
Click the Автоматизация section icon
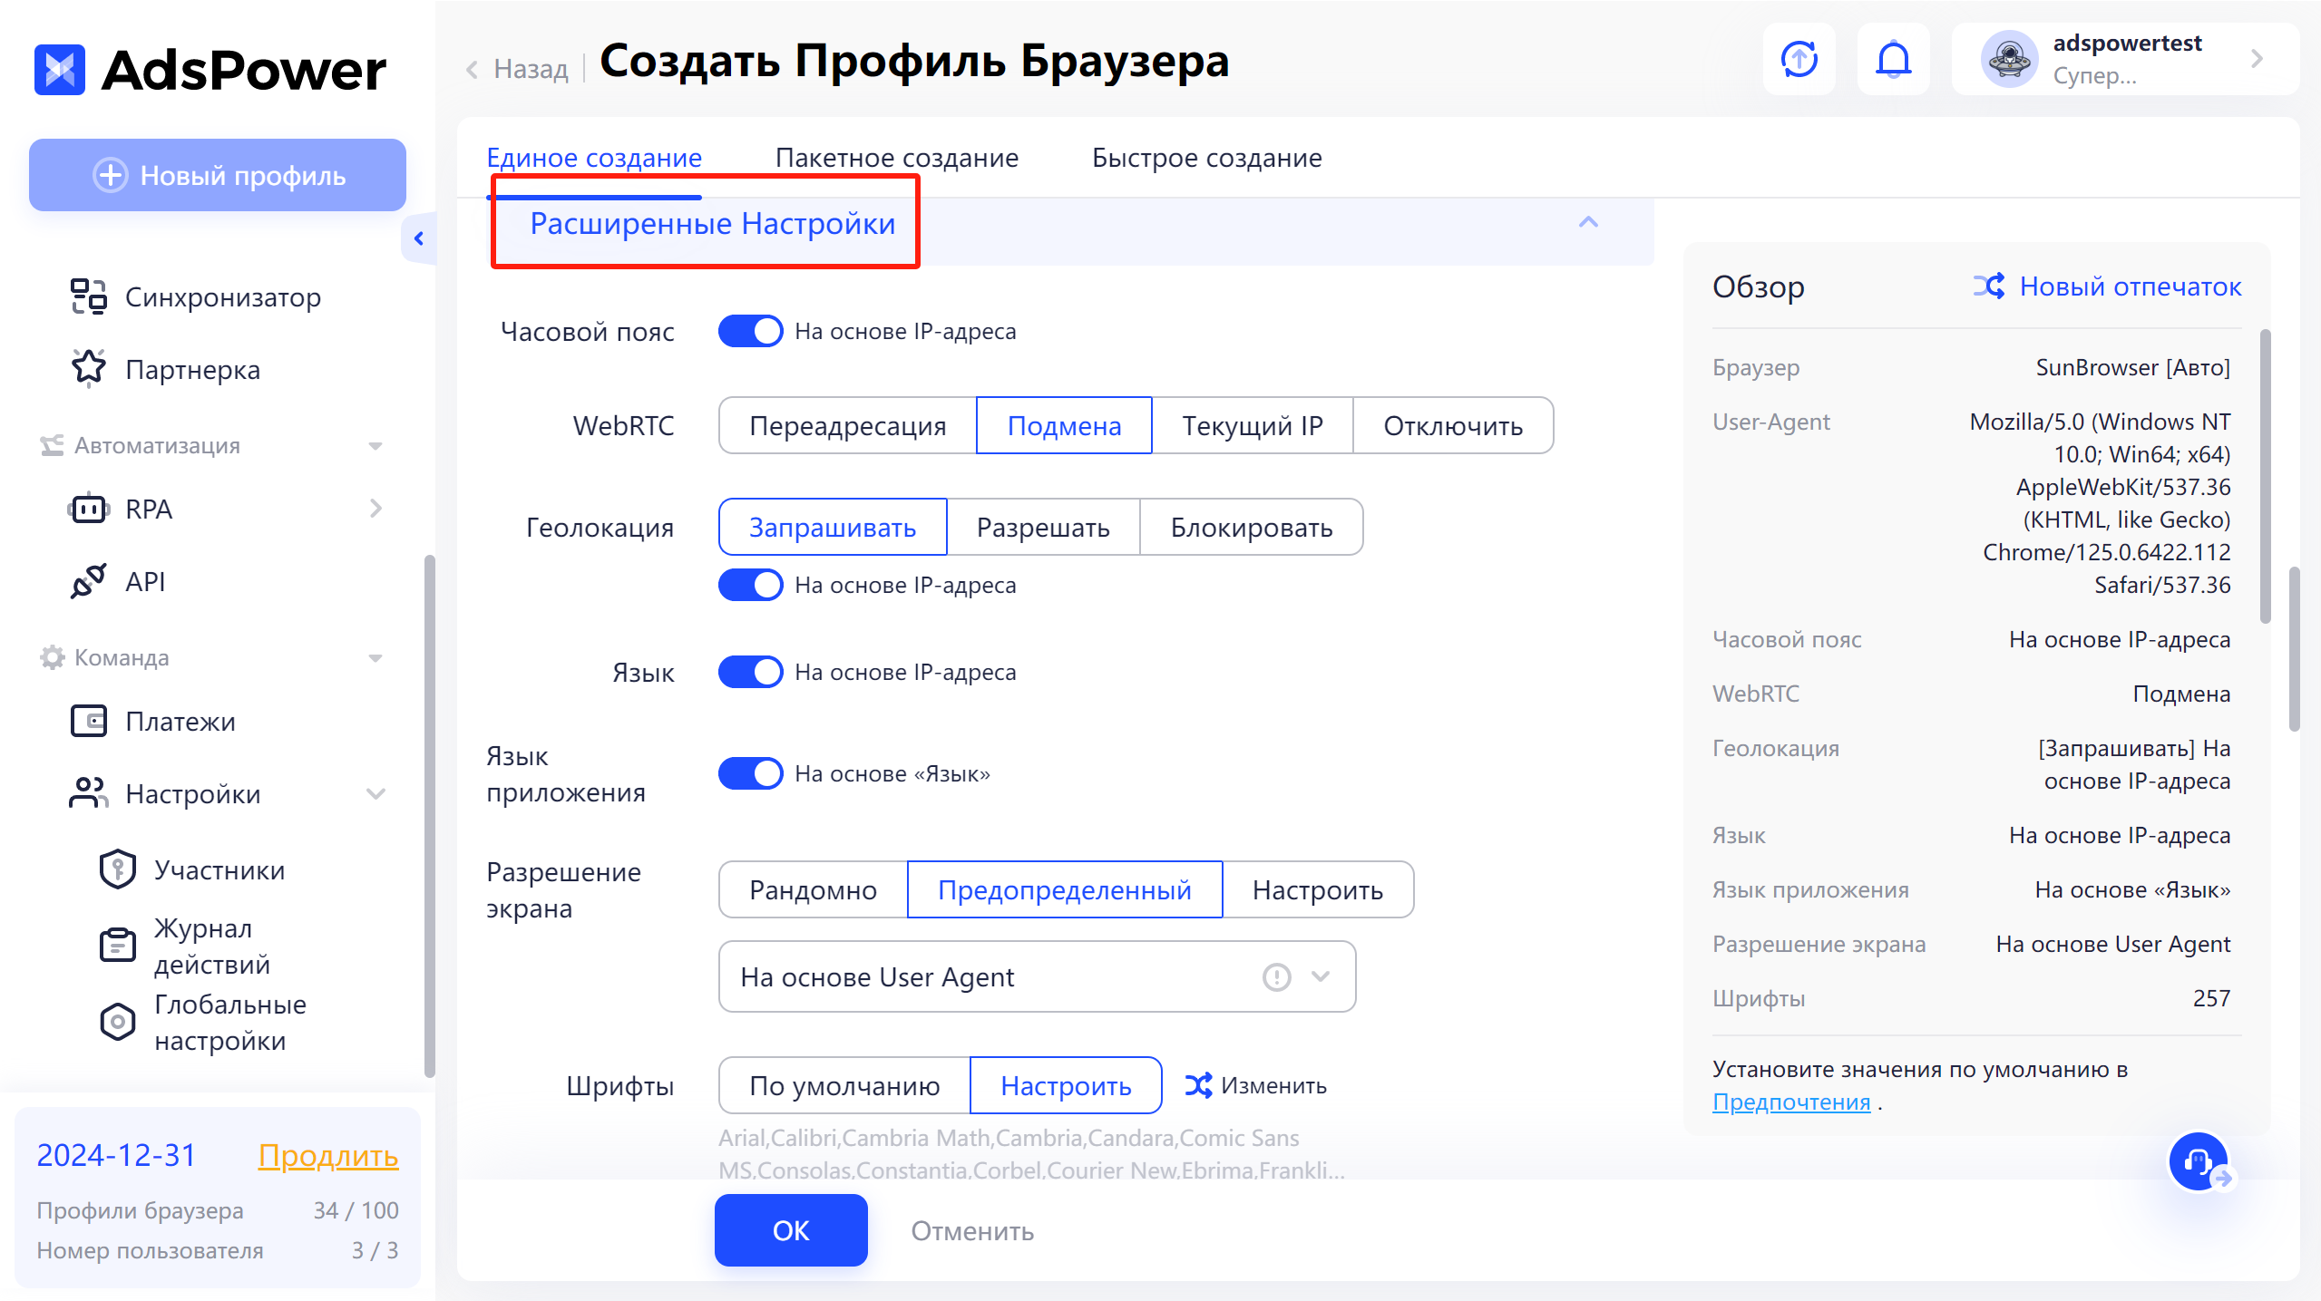(x=52, y=445)
